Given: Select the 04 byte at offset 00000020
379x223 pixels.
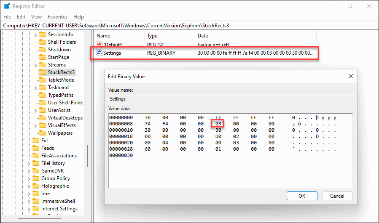Looking at the screenshot, I should [165, 143].
